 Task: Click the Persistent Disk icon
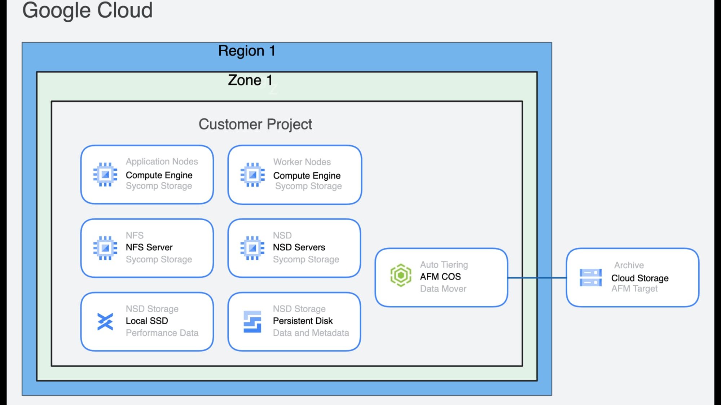point(252,322)
